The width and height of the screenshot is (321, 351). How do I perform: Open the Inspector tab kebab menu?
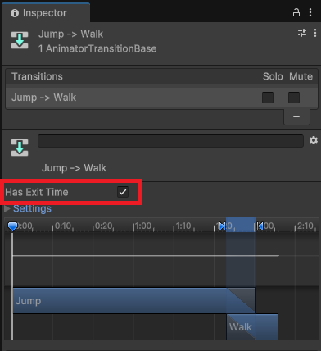pyautogui.click(x=310, y=12)
